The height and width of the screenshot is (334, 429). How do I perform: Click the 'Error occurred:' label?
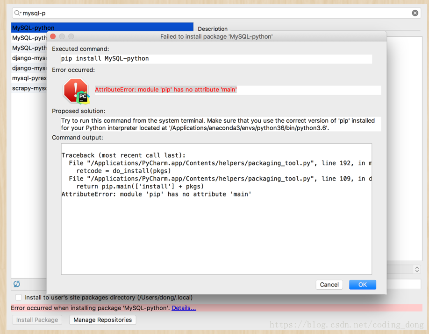[73, 70]
